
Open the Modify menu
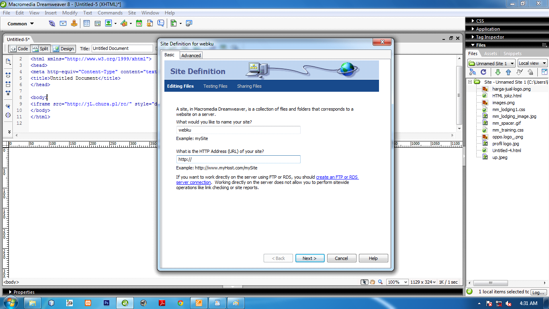point(70,13)
